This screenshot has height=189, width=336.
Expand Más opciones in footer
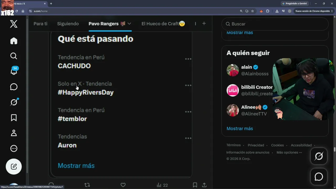(289, 152)
